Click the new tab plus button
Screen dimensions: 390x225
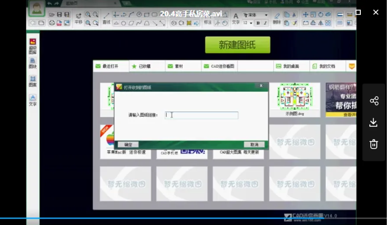pos(127,3)
